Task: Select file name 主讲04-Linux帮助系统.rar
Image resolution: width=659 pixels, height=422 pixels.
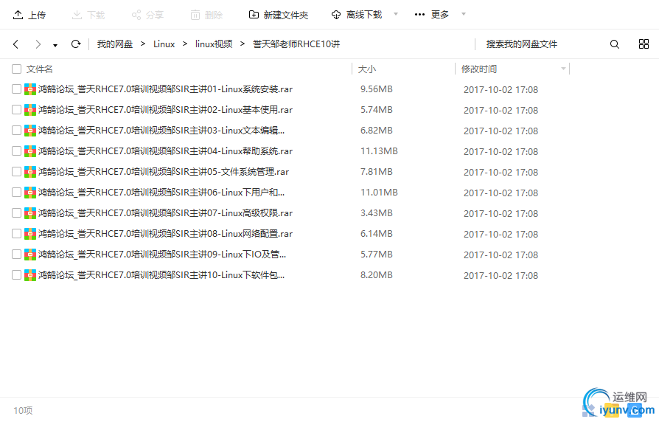Action: (x=166, y=151)
